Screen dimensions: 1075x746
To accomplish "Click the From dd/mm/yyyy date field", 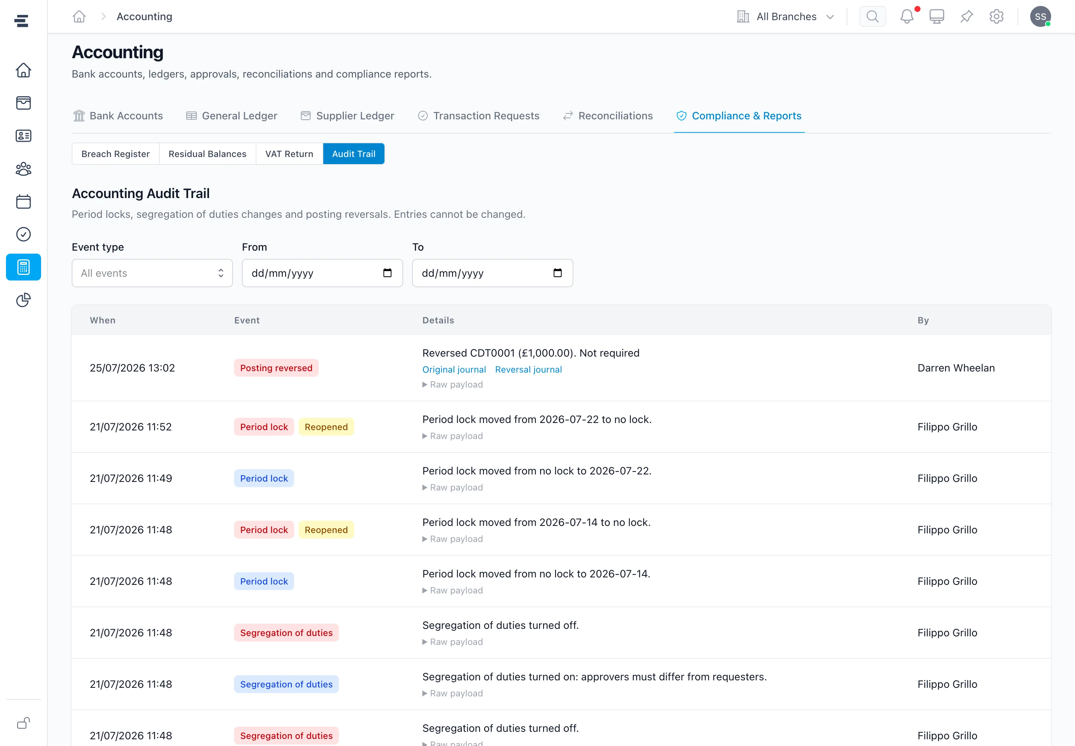I will [322, 273].
